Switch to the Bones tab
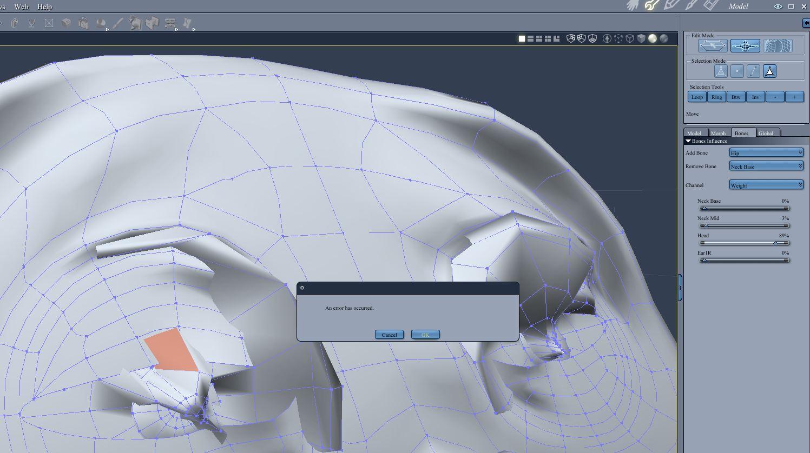 coord(742,133)
